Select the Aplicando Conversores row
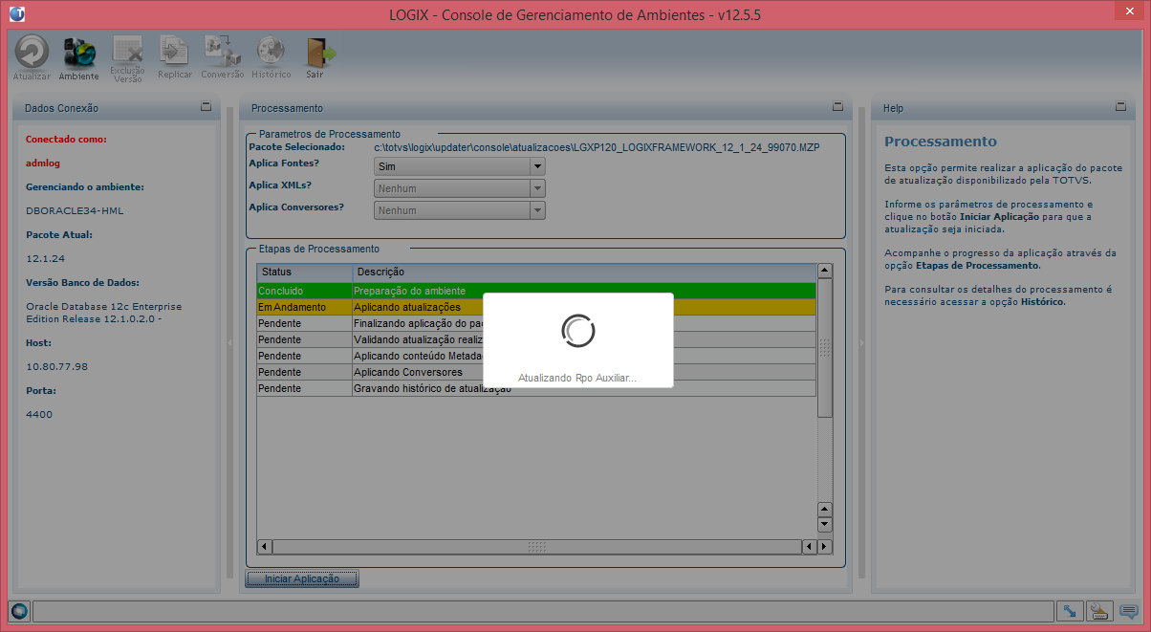The height and width of the screenshot is (632, 1151). click(x=536, y=372)
